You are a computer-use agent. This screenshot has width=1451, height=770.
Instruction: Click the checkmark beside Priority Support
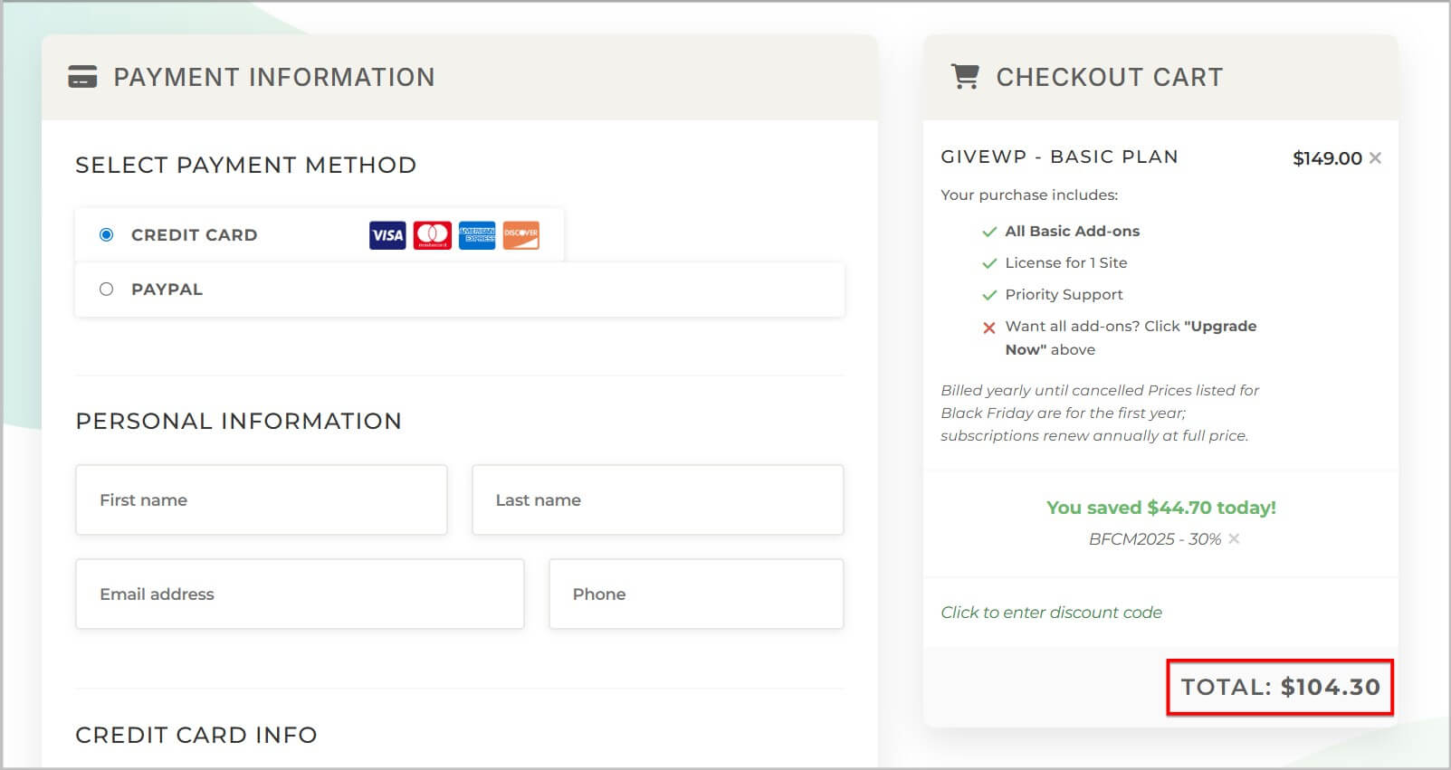tap(988, 295)
